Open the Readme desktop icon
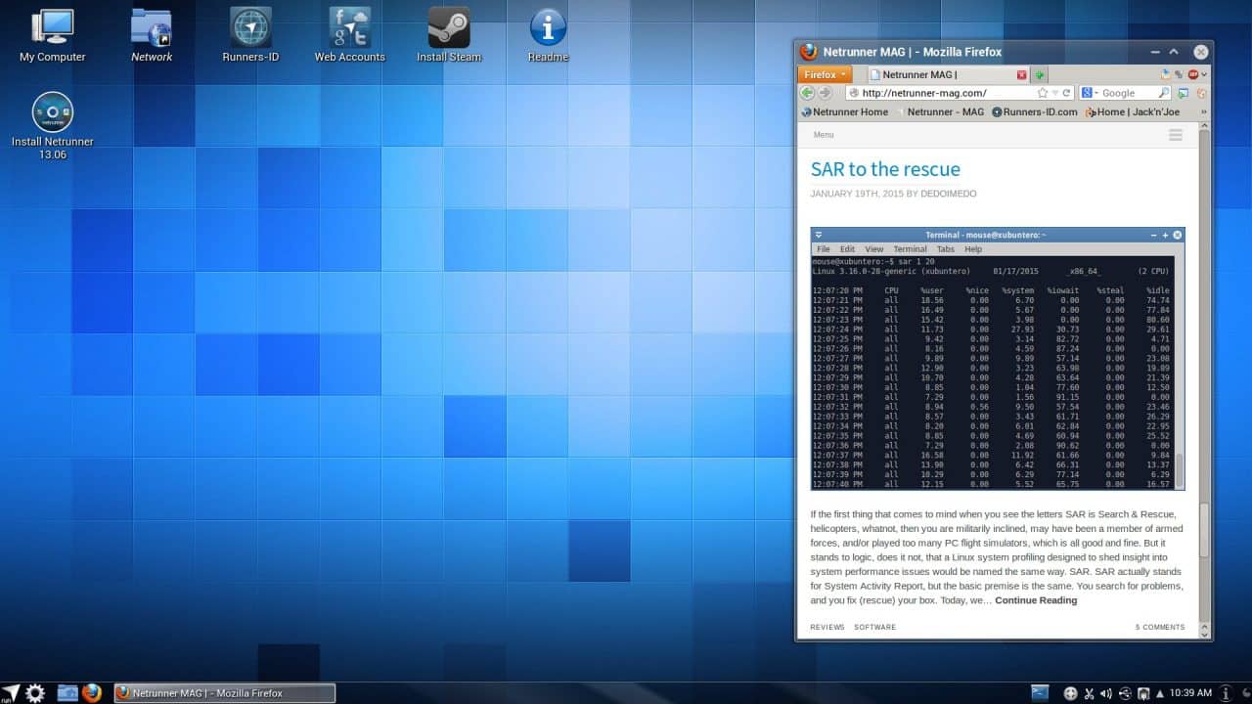 pos(546,28)
